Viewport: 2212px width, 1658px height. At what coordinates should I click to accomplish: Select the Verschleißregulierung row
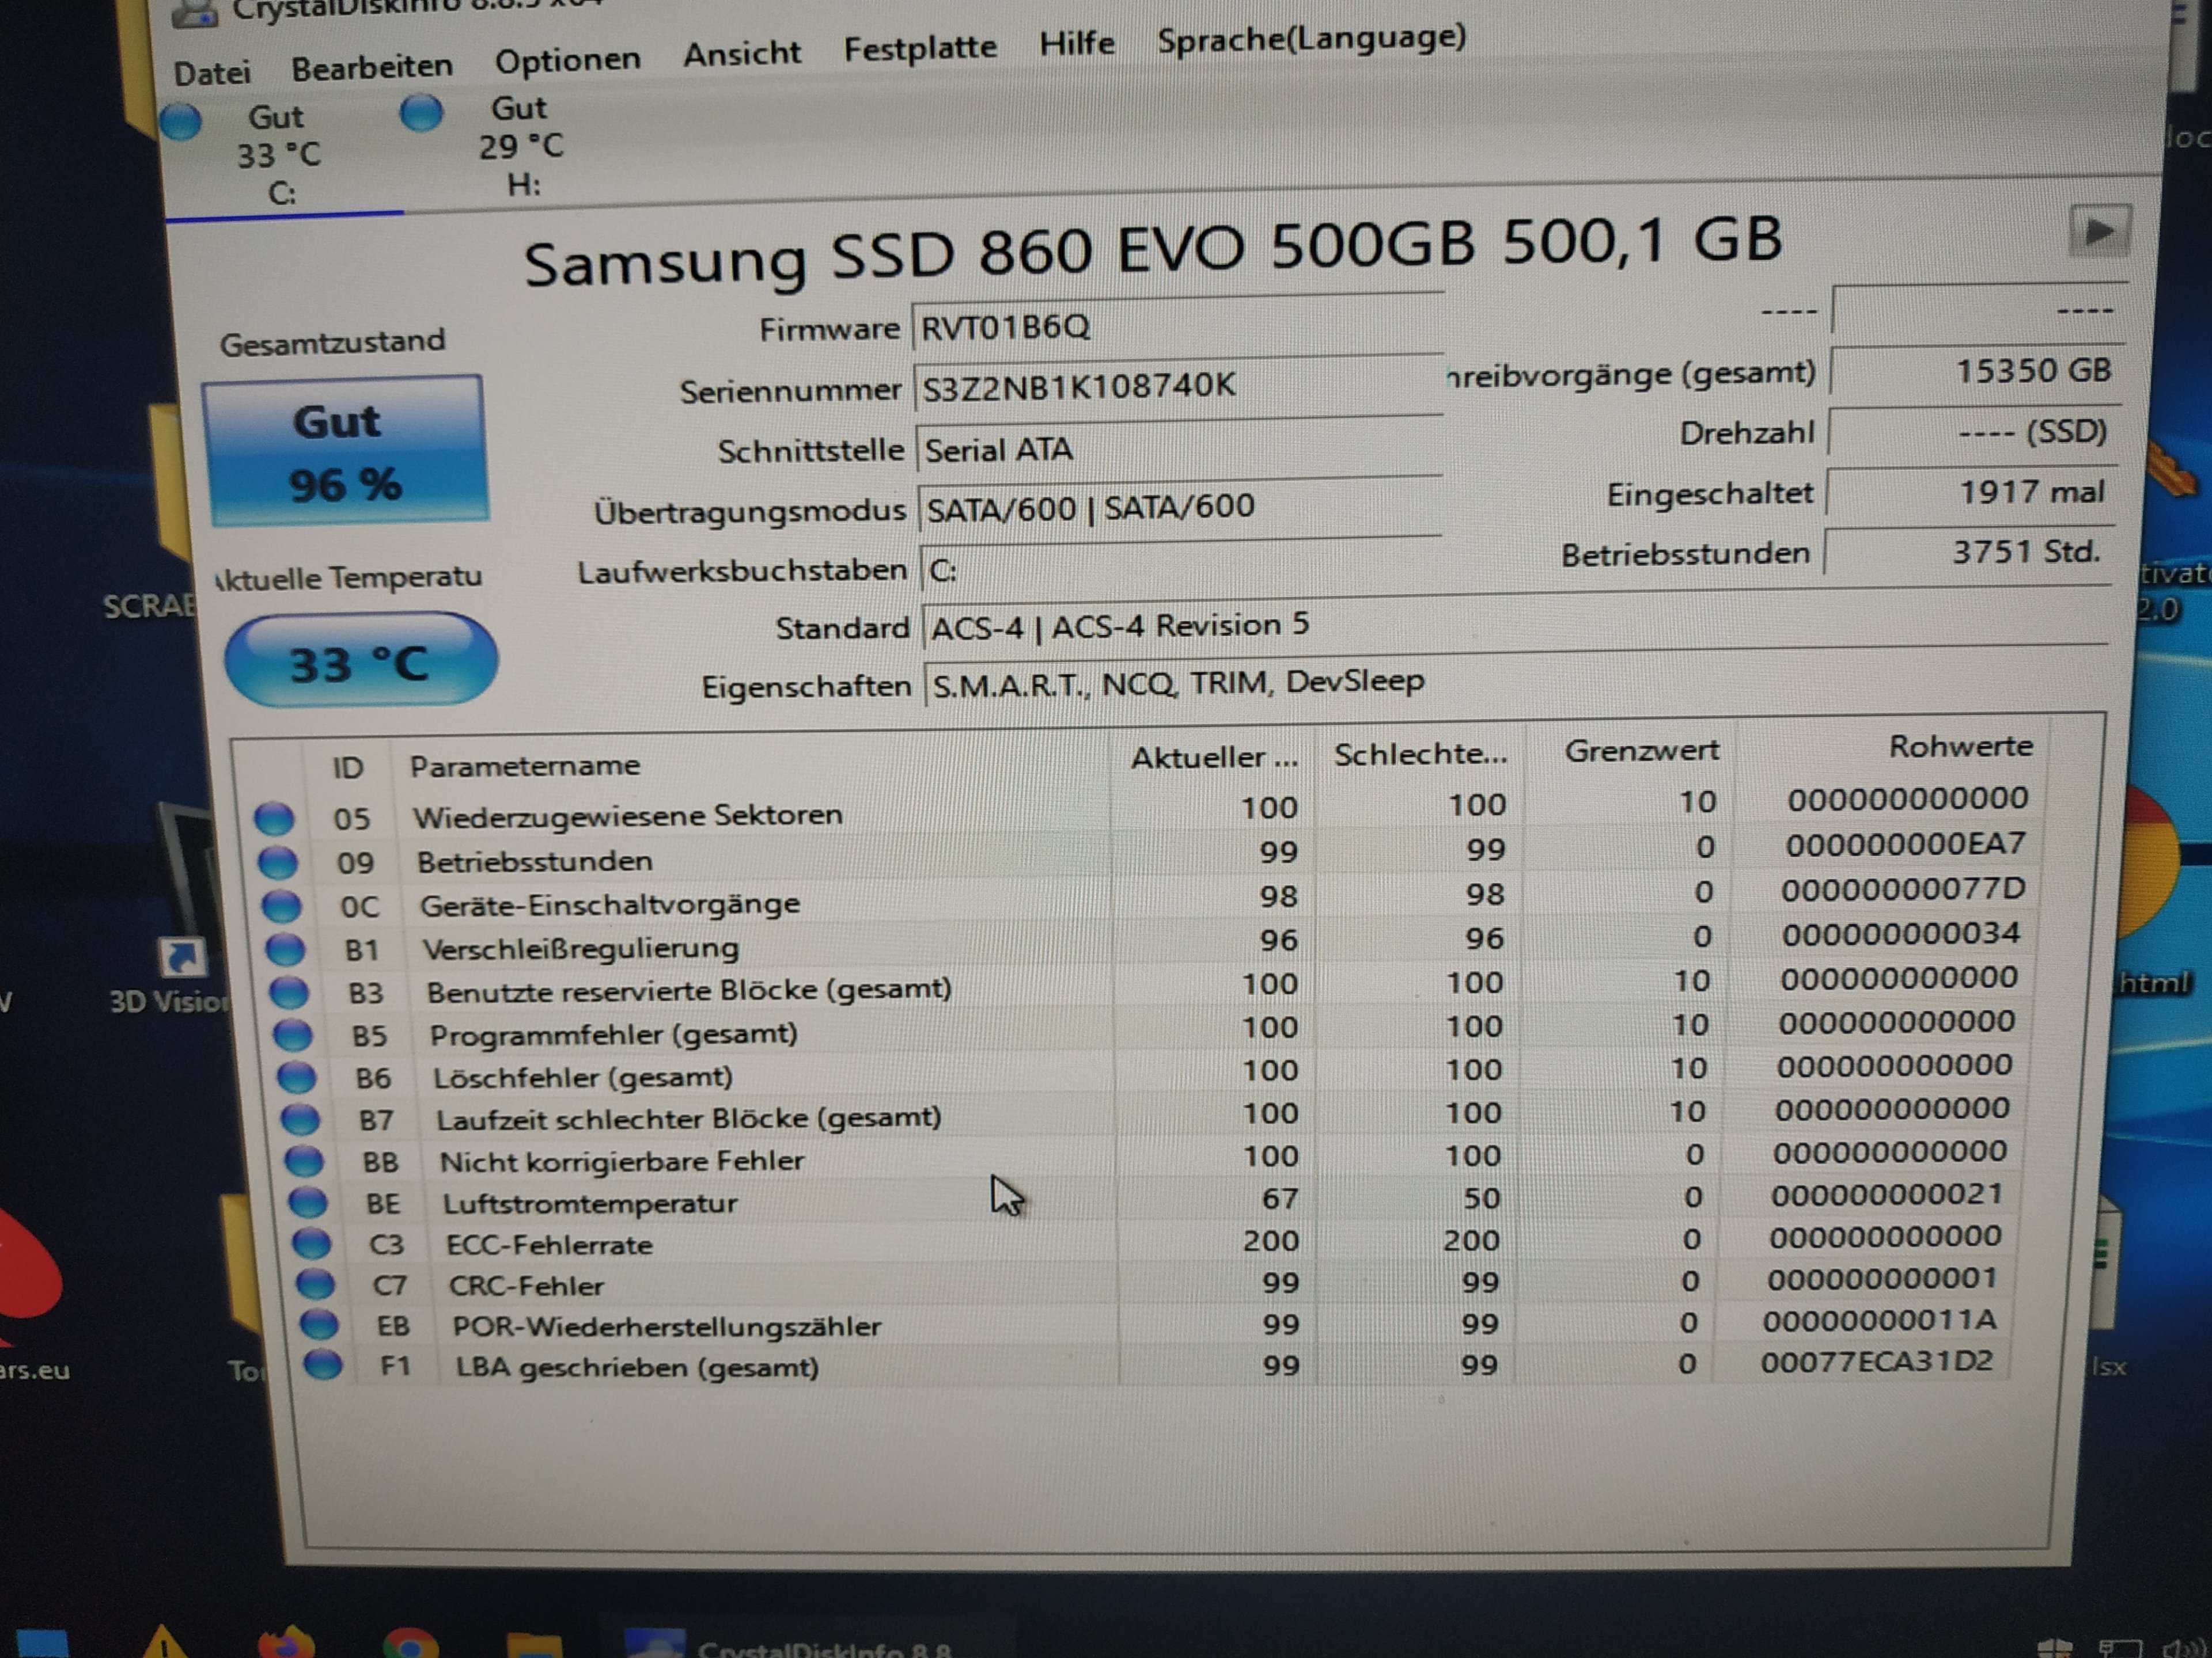[x=580, y=948]
